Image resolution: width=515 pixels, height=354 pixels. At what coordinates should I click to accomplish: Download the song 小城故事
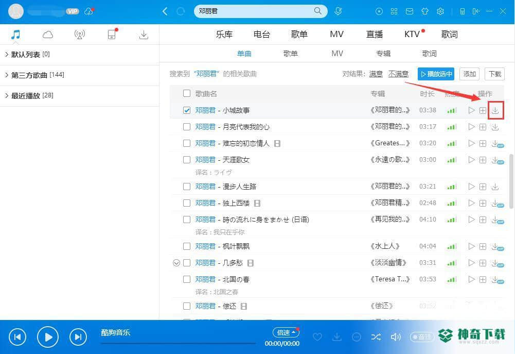pyautogui.click(x=495, y=110)
